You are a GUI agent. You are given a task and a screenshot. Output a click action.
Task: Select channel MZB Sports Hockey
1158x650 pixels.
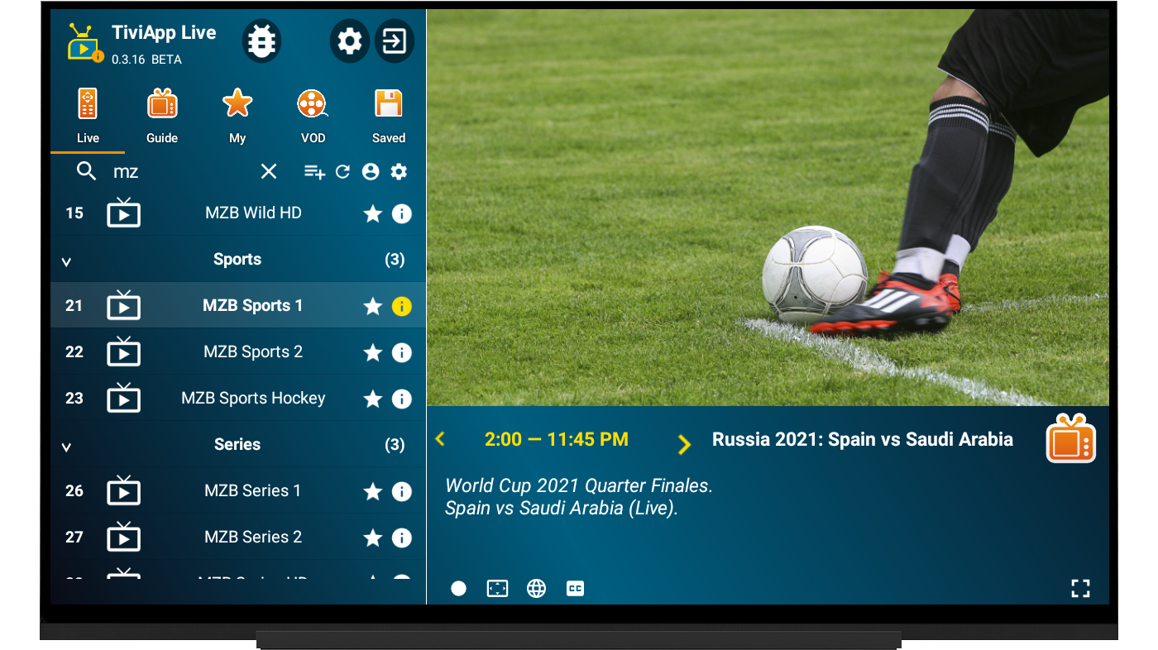[238, 399]
